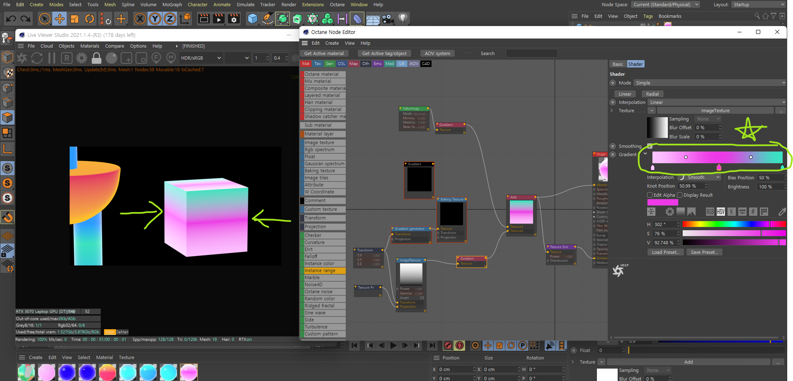Select the Instance range node entry
Image resolution: width=793 pixels, height=381 pixels.
(323, 270)
